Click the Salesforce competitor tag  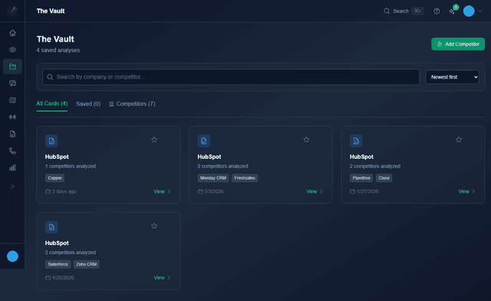tap(58, 264)
